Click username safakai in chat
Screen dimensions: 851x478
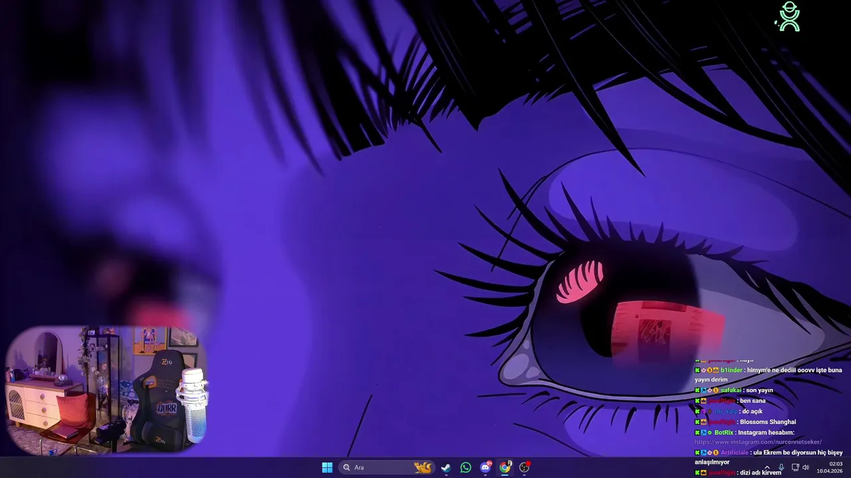731,390
